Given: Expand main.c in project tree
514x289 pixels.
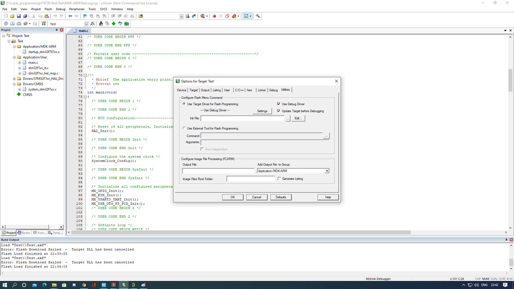Looking at the screenshot, I should pos(20,63).
